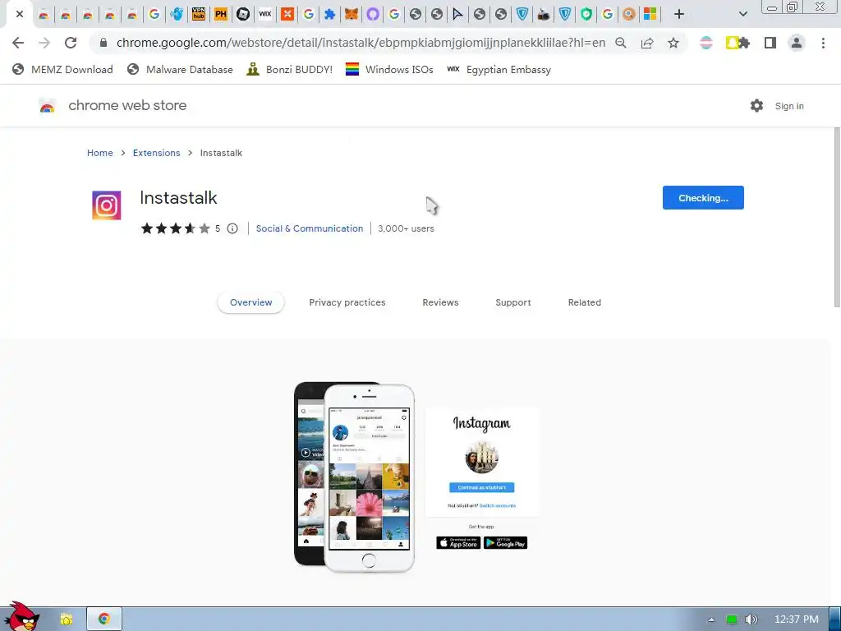Open the magnifier-on-orange-circle tab

pyautogui.click(x=628, y=15)
